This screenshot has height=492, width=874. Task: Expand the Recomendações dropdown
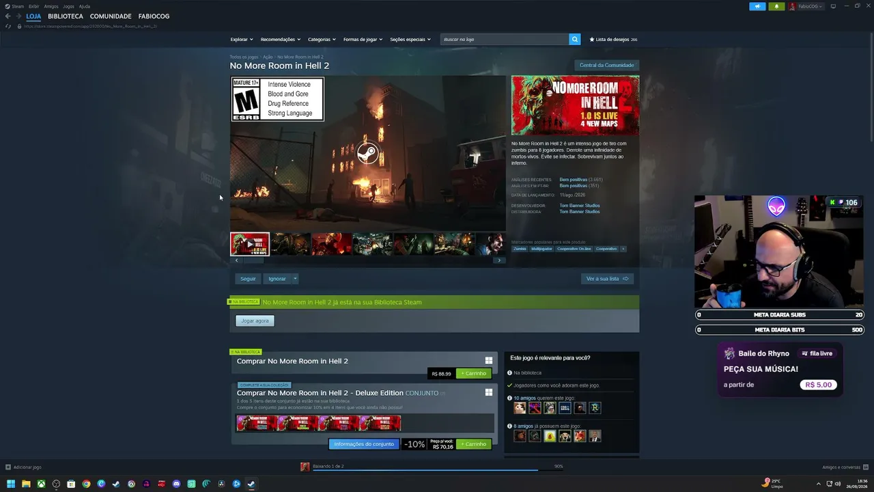coord(281,39)
